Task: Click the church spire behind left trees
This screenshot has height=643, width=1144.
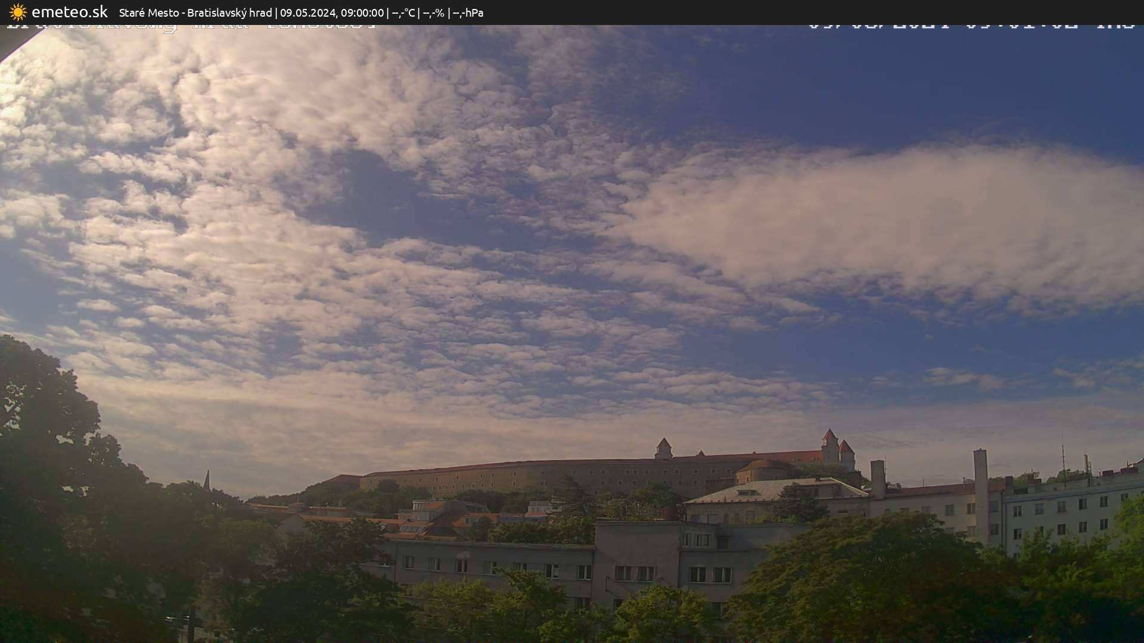Action: tap(207, 480)
